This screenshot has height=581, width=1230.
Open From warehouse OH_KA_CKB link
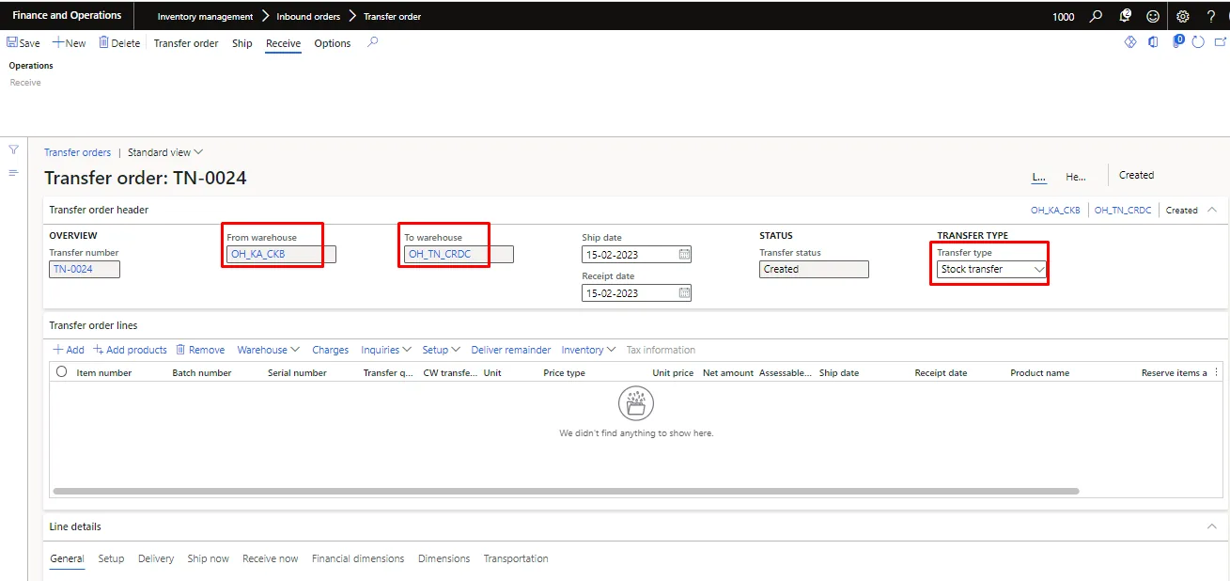click(x=257, y=254)
